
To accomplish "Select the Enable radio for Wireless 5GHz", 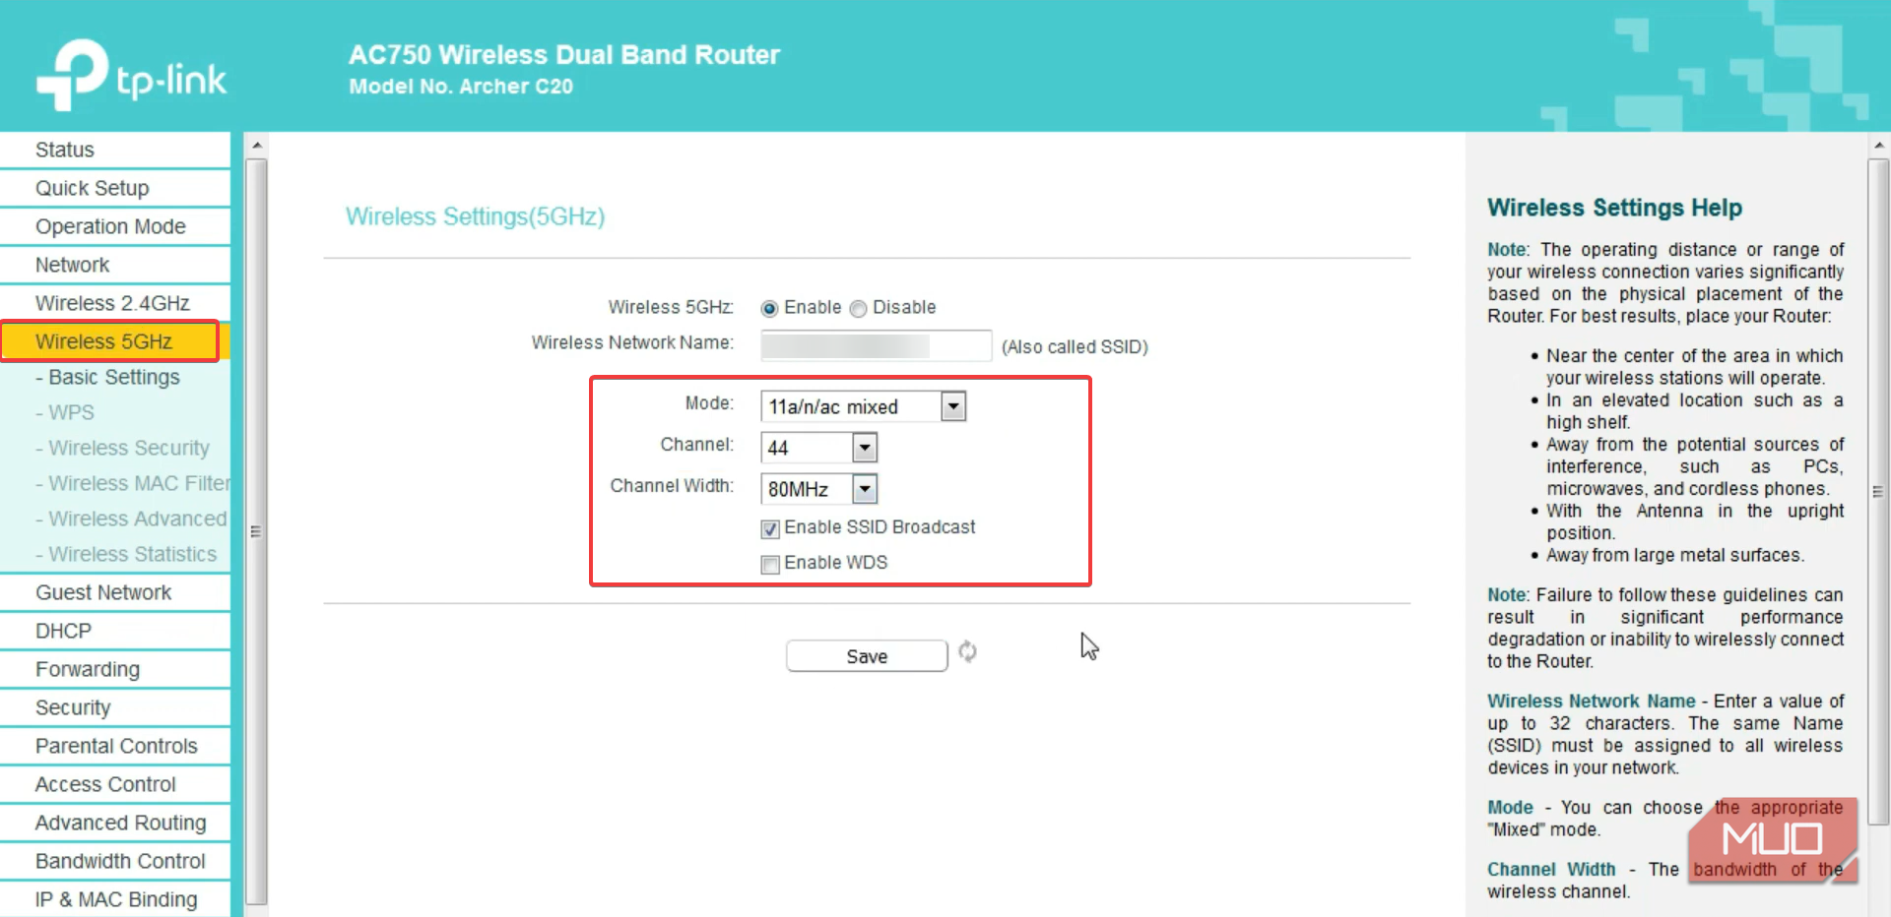I will click(769, 309).
